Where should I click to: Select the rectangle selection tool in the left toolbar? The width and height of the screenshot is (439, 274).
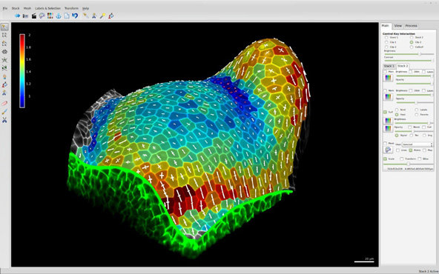[4, 36]
